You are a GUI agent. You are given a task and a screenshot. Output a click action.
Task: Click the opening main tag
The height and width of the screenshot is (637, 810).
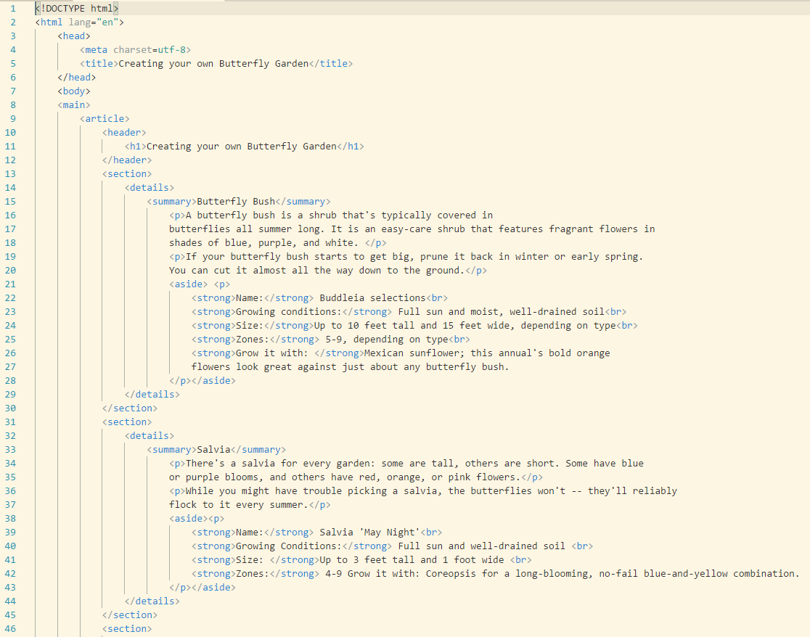pyautogui.click(x=74, y=104)
